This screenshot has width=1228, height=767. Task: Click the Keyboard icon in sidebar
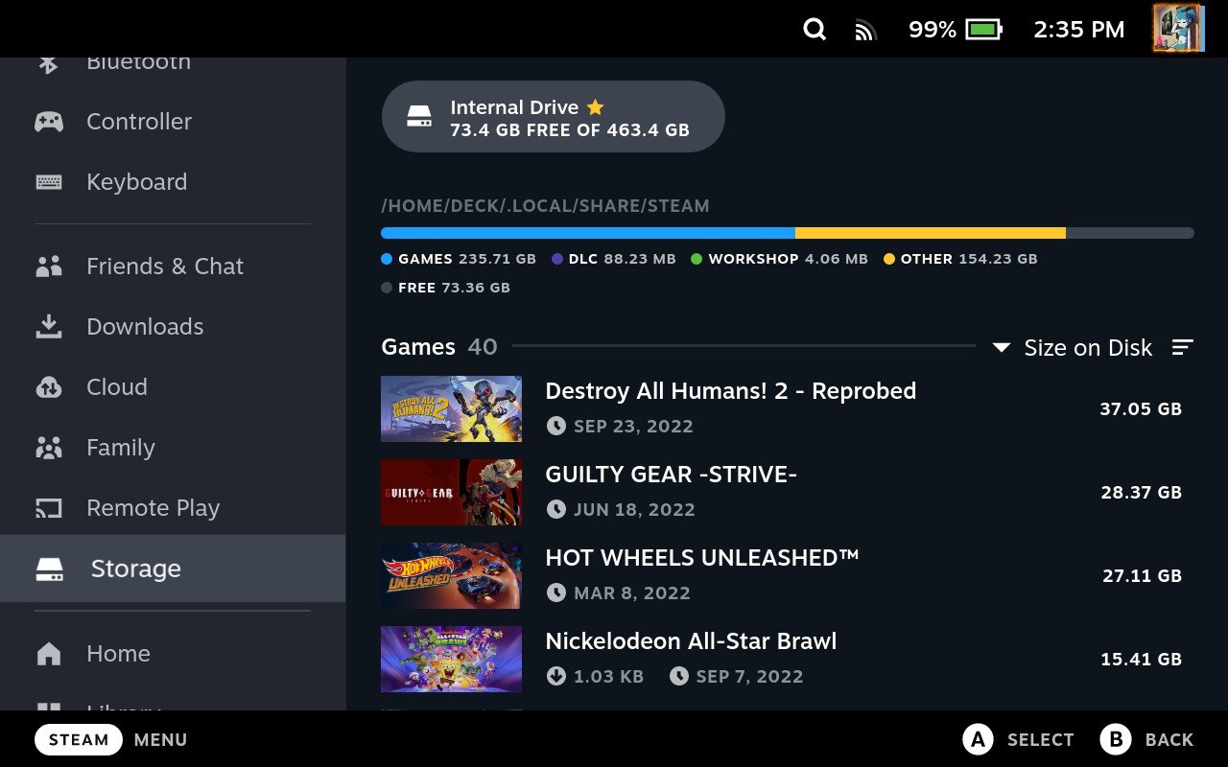click(49, 182)
